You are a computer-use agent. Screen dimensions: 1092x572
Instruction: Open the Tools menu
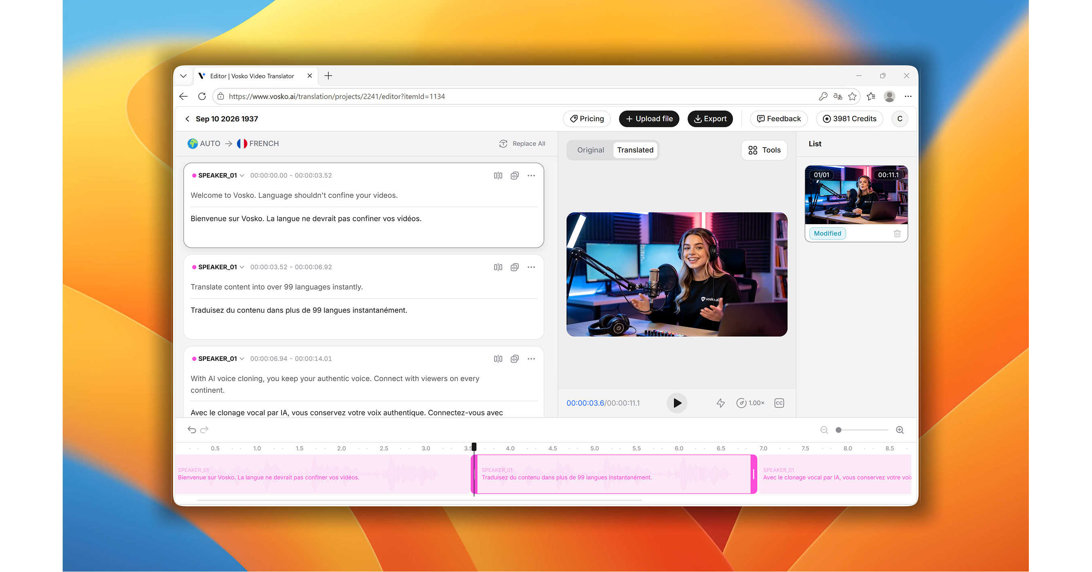764,150
